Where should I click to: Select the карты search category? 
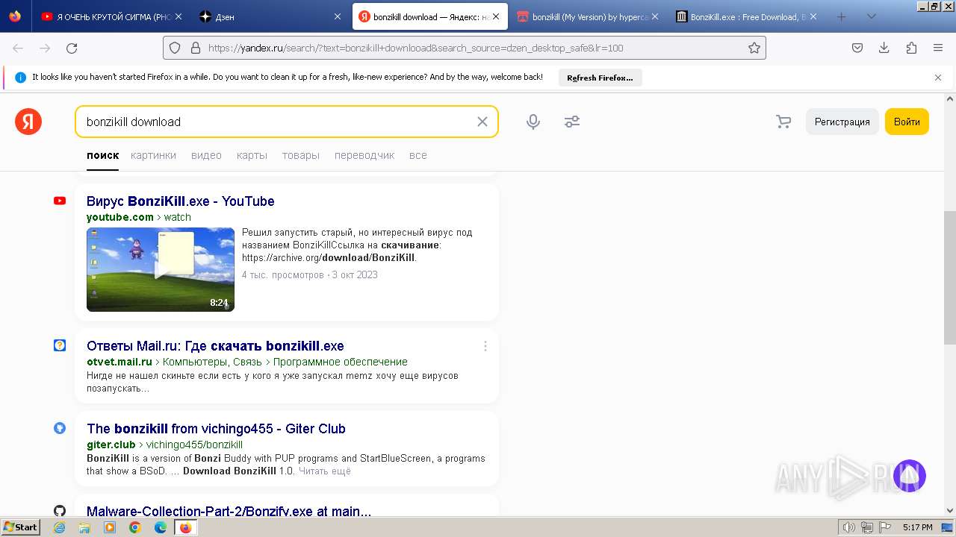pyautogui.click(x=252, y=155)
